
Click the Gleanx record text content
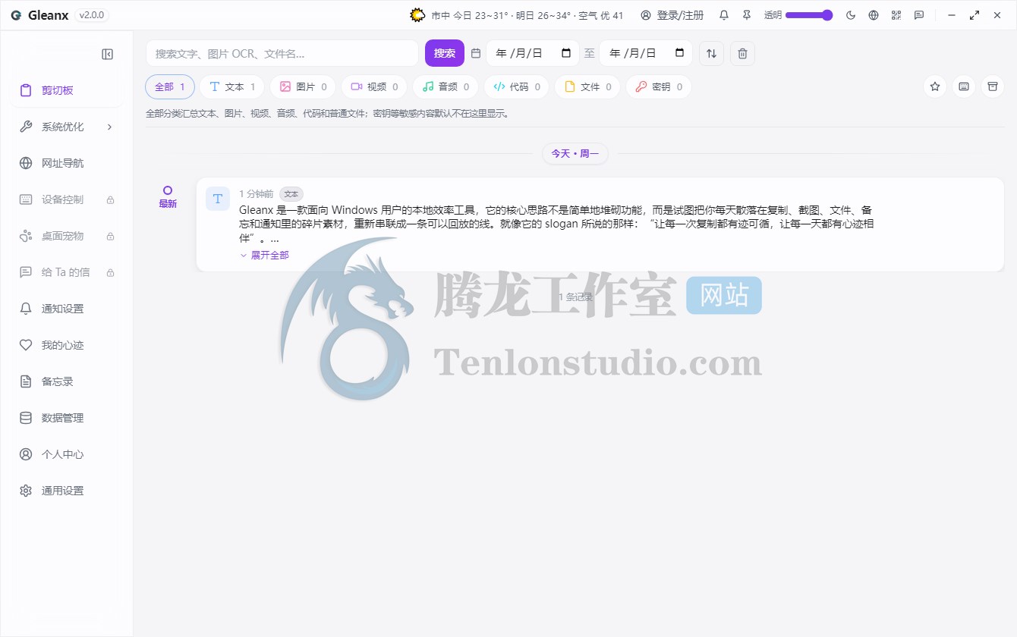556,224
